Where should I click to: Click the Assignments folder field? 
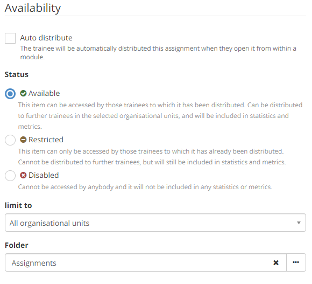146,262
